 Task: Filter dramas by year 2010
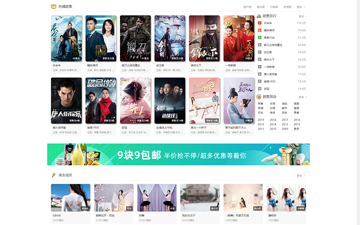pyautogui.click(x=273, y=129)
